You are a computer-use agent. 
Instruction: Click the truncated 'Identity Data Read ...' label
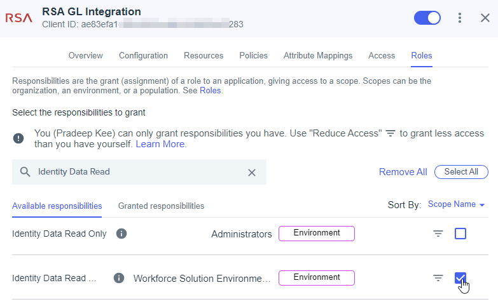click(x=54, y=279)
